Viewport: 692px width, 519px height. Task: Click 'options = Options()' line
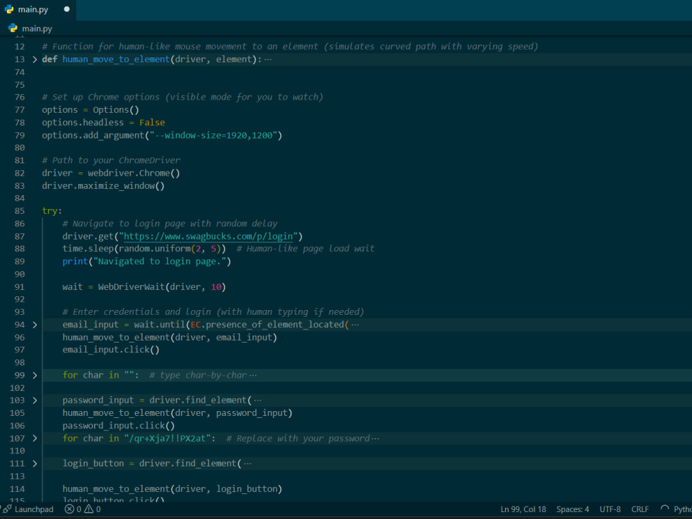click(x=91, y=110)
